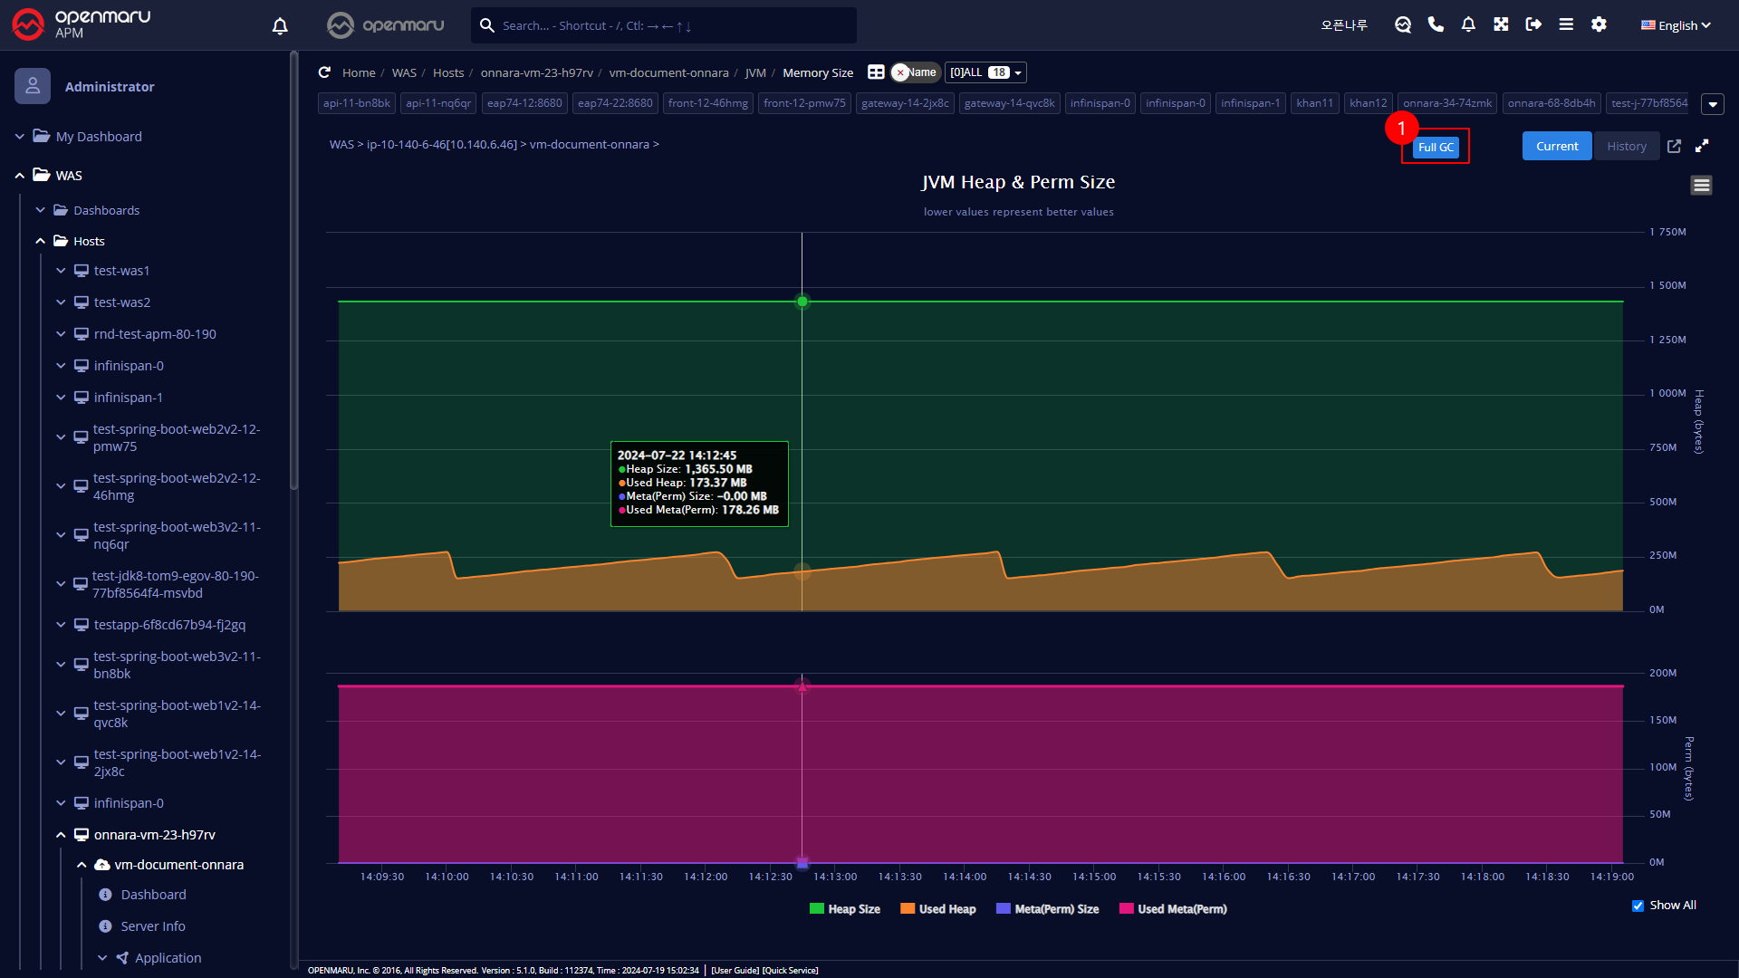Select the Current tab

click(1556, 146)
